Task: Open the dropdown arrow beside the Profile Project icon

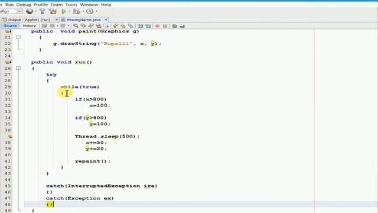Action: (x=97, y=11)
